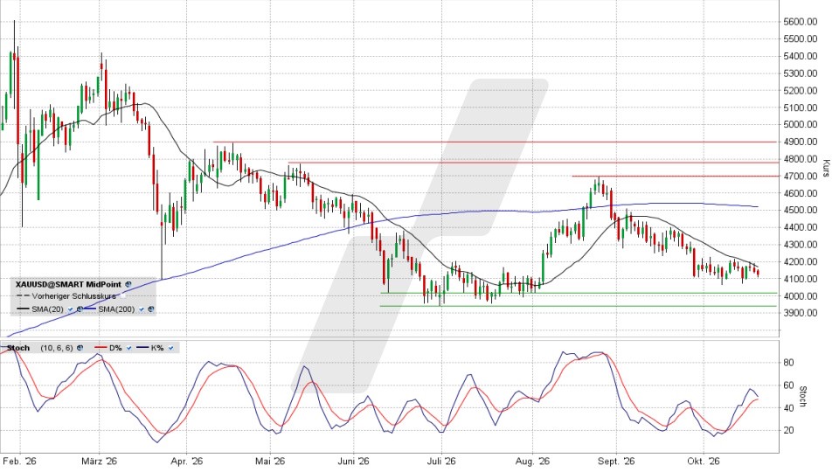Toggle the D% line checkbox
The height and width of the screenshot is (472, 839).
pos(129,348)
